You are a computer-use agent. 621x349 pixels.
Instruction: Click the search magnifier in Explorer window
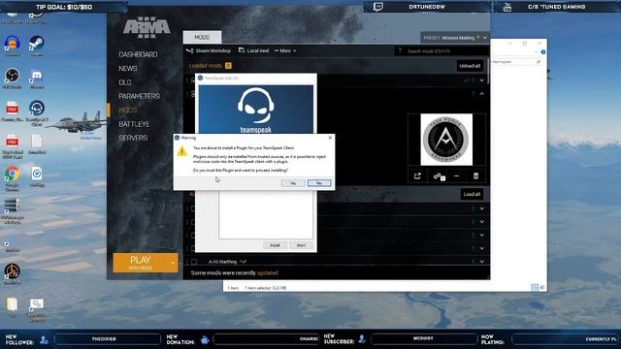tap(539, 62)
